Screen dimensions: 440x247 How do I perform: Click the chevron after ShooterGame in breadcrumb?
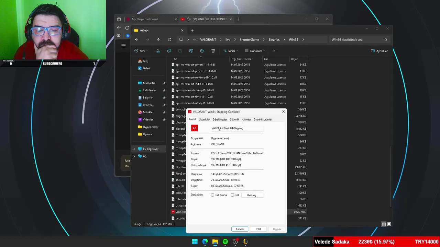264,39
